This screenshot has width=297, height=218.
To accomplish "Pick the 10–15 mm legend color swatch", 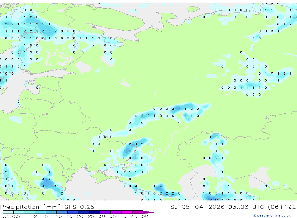I will point(62,212).
